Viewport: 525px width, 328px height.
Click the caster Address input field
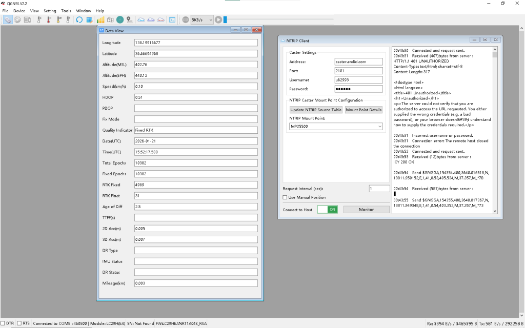click(358, 61)
